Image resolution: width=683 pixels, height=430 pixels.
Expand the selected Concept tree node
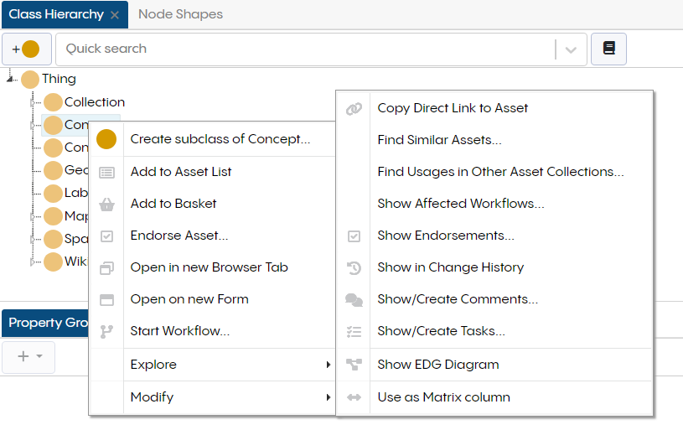click(32, 126)
